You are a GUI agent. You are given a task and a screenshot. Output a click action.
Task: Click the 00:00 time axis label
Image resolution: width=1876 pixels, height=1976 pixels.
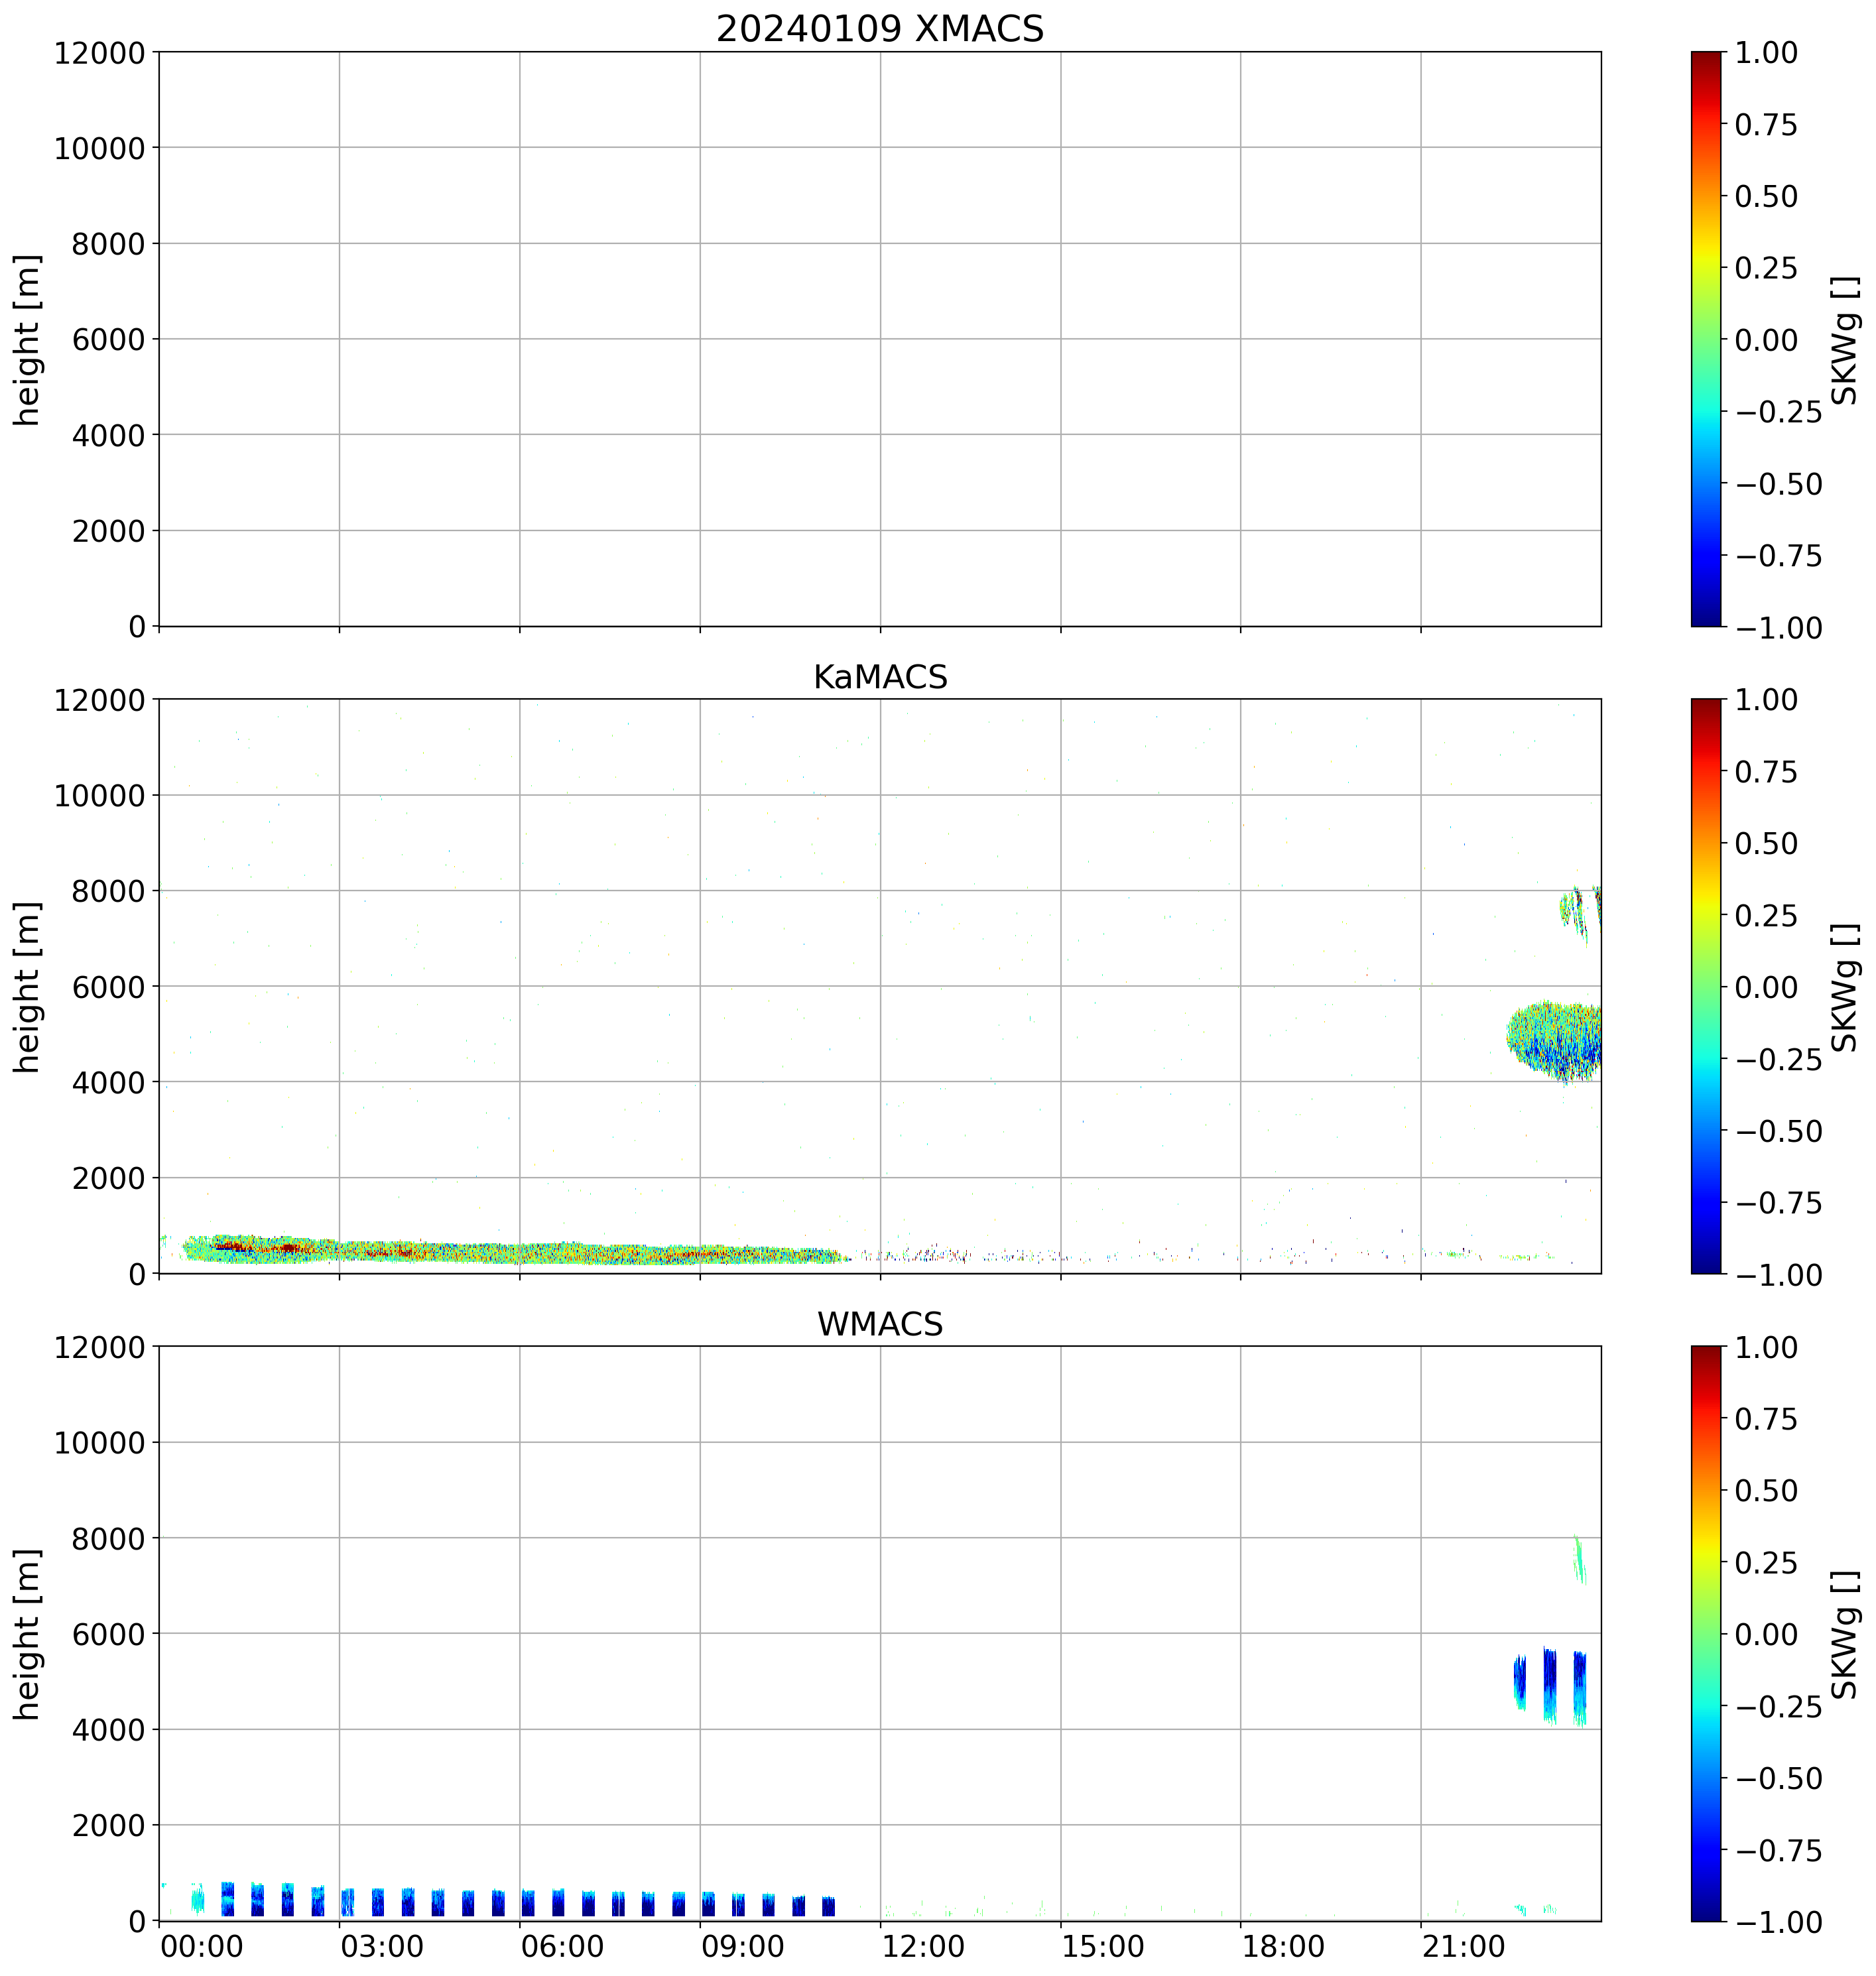click(x=202, y=1947)
